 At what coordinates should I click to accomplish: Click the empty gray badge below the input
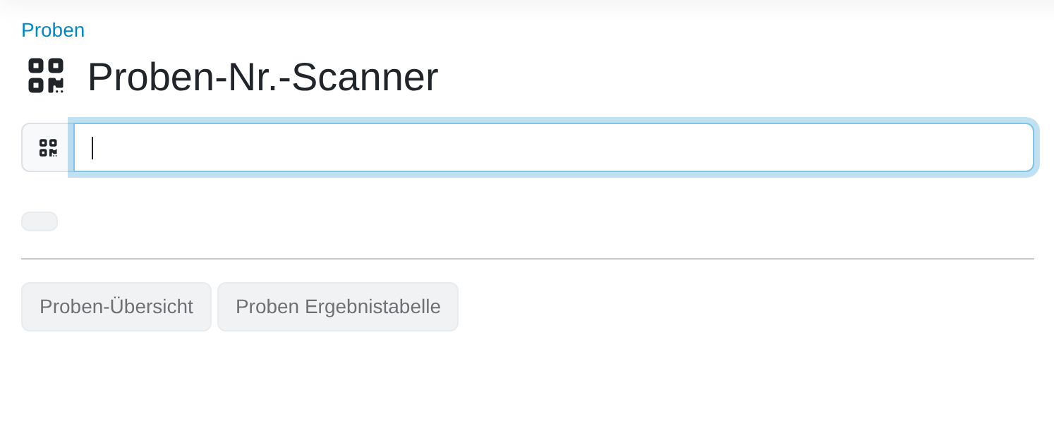coord(40,221)
